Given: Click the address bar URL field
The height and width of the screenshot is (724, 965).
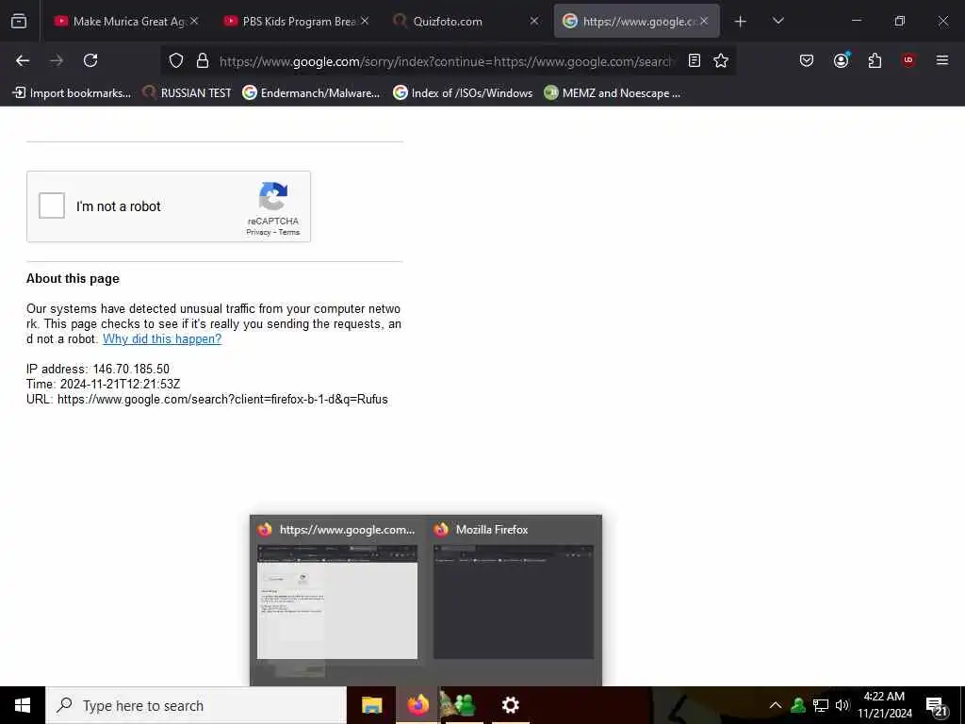Looking at the screenshot, I should pyautogui.click(x=446, y=61).
